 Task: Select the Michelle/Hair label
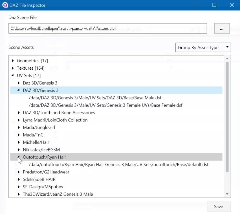(36, 142)
